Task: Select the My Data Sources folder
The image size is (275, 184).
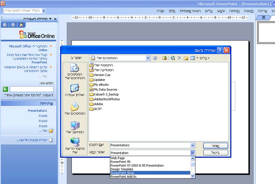Action: pyautogui.click(x=103, y=89)
